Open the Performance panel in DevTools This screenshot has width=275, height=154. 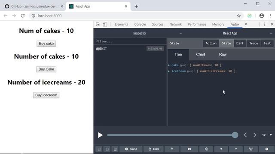(197, 24)
